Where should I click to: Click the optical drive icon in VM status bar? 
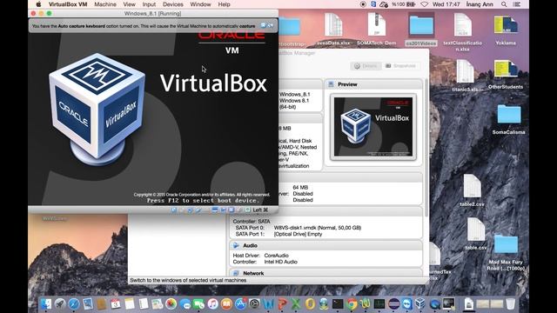click(x=182, y=210)
